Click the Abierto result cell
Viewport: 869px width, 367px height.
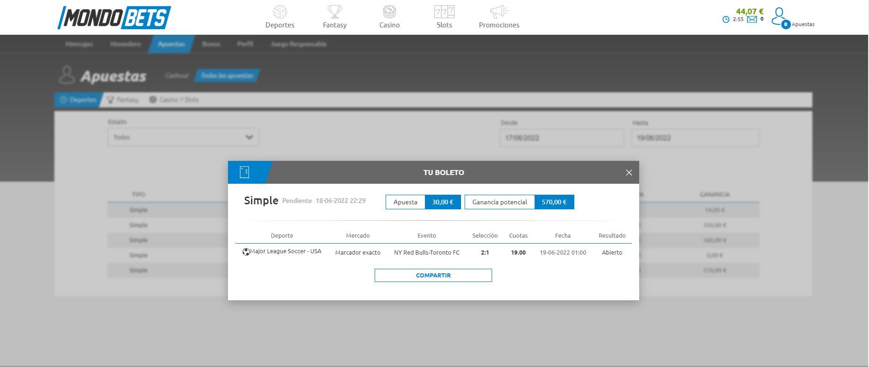click(x=612, y=252)
